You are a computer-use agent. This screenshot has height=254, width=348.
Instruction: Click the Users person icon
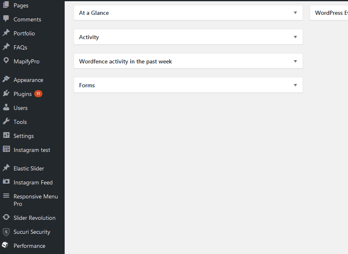pos(6,108)
